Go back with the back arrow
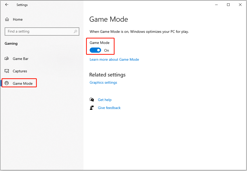247x171 pixels. 7,5
